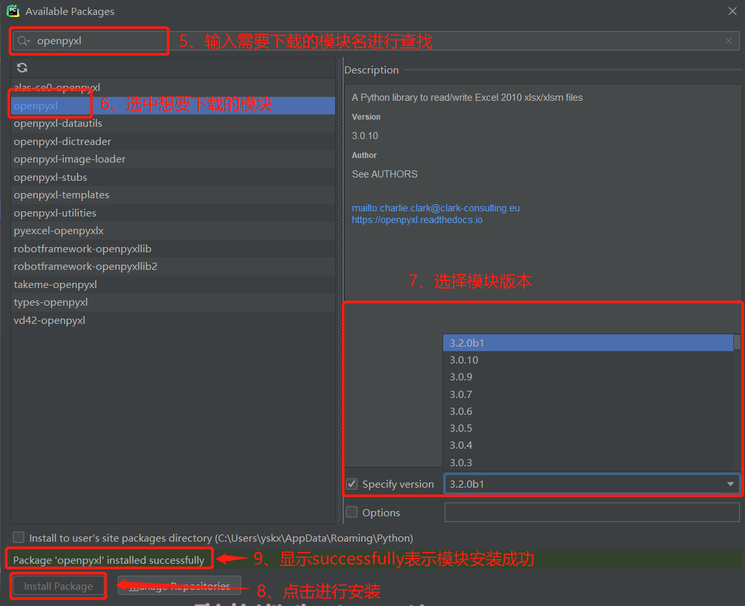Choose version 3.0.10 from dropdown list
The height and width of the screenshot is (606, 745).
pos(588,360)
